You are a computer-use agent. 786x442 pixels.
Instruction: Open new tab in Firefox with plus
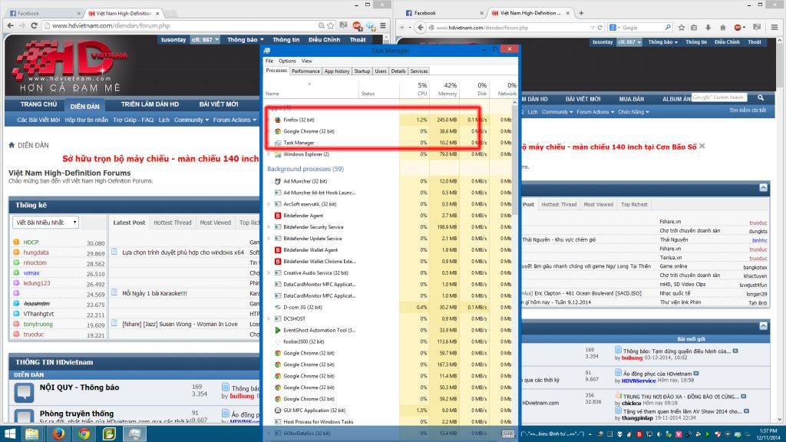pyautogui.click(x=582, y=13)
